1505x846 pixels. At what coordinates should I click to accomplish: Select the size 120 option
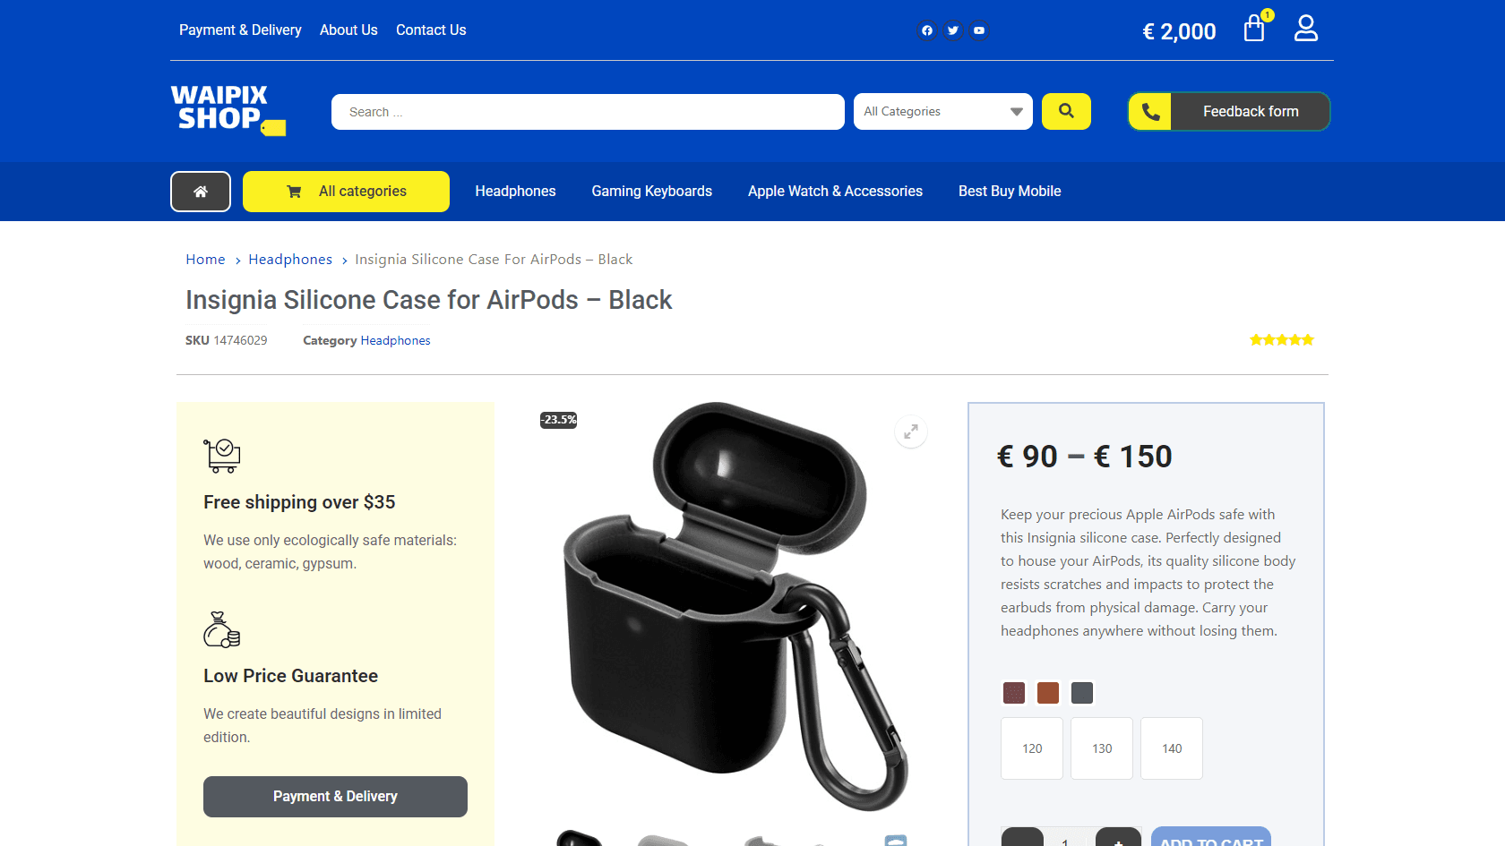pyautogui.click(x=1032, y=748)
